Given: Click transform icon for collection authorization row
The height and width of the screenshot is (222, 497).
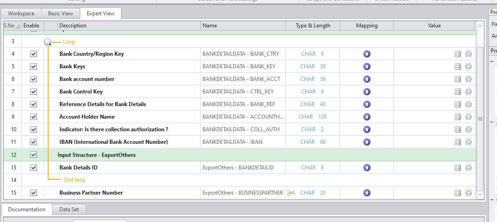Looking at the screenshot, I should (x=469, y=129).
